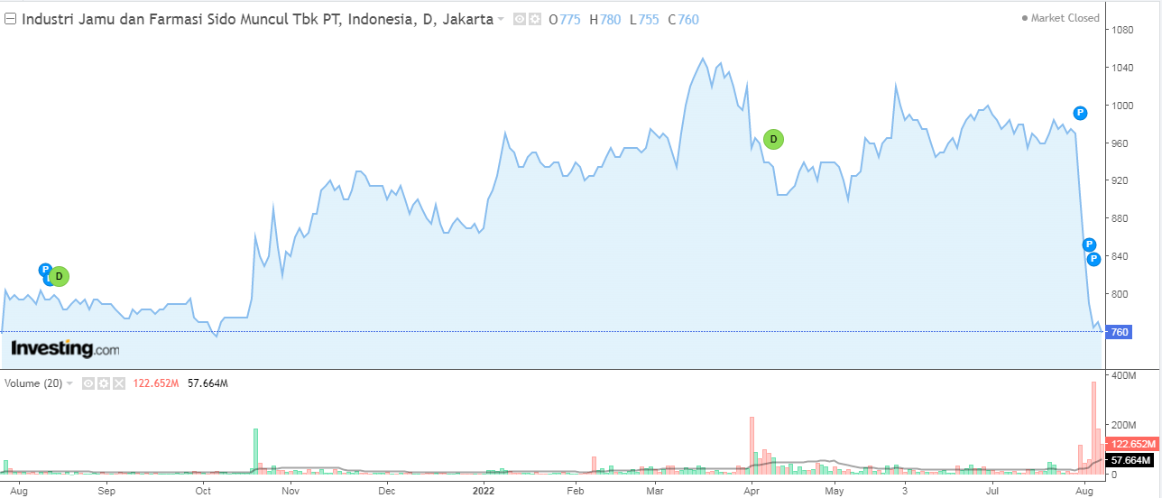The image size is (1162, 498).
Task: Click the current price label 760
Action: click(1120, 332)
